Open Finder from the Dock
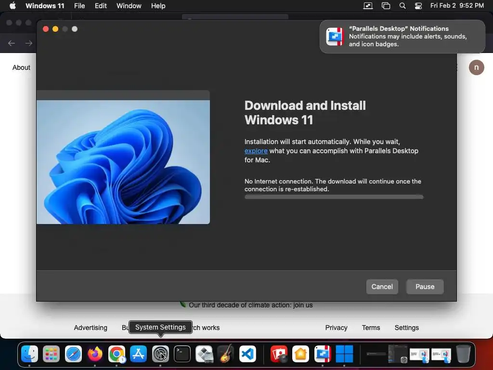Viewport: 493px width, 370px height. coord(29,354)
